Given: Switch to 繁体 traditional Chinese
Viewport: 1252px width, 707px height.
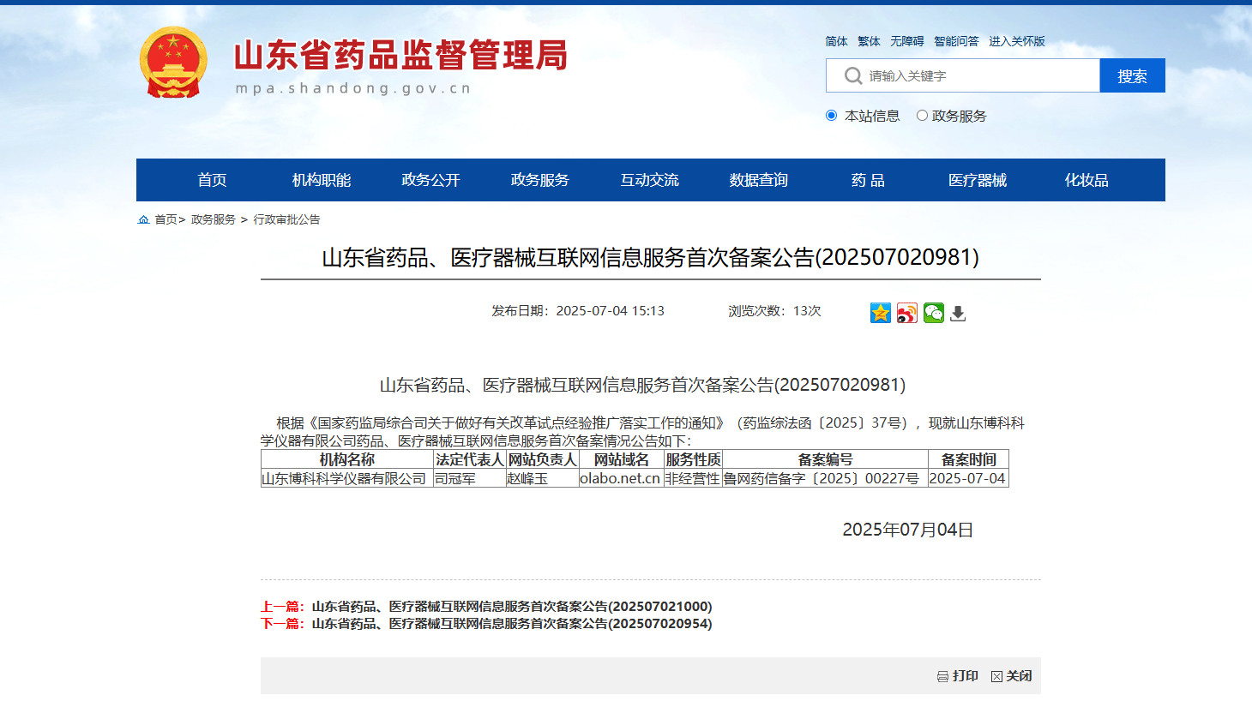Looking at the screenshot, I should pyautogui.click(x=869, y=41).
